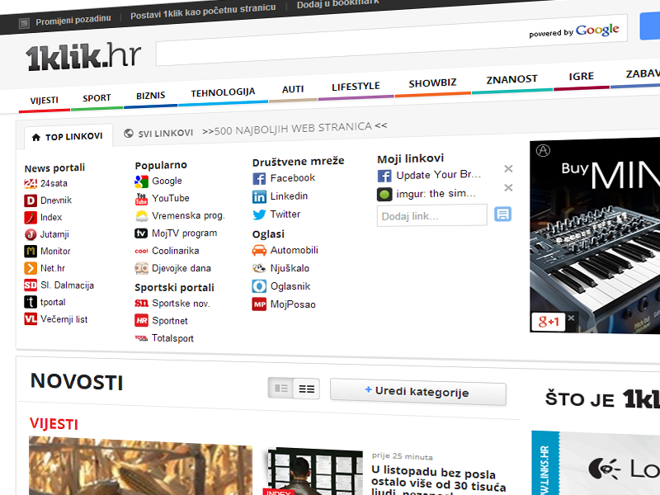Screen dimensions: 660x495
Task: Click the Dnevnik red D icon
Action: tap(31, 200)
